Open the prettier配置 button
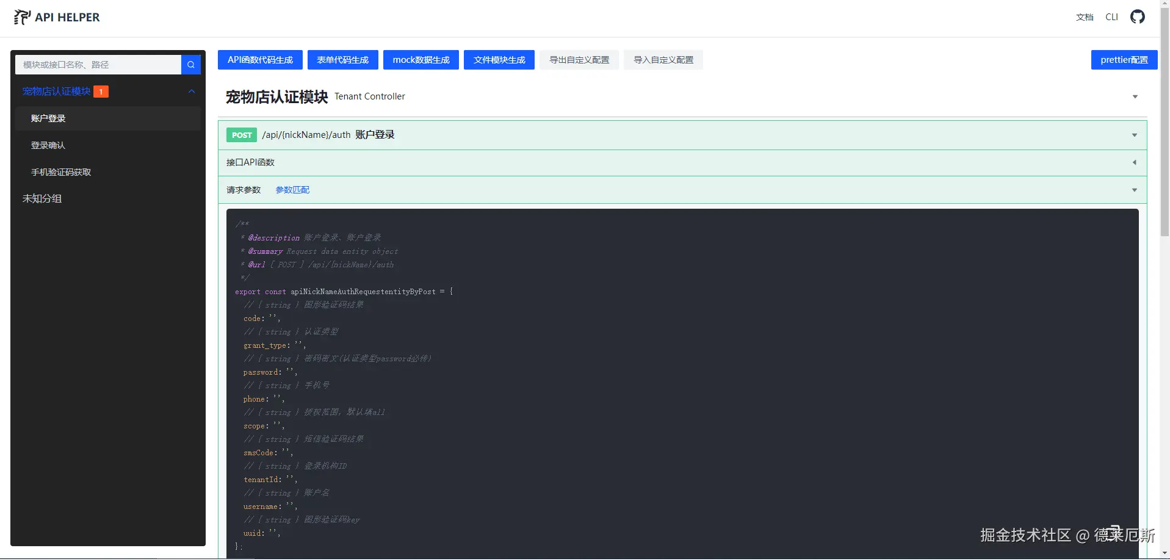Screen dimensions: 1170x559 [x=1124, y=60]
